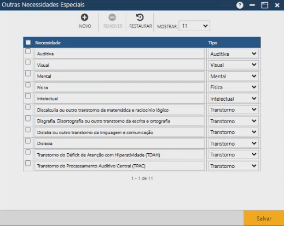284x226 pixels.
Task: Click the Tipo column header
Action: [x=213, y=43]
